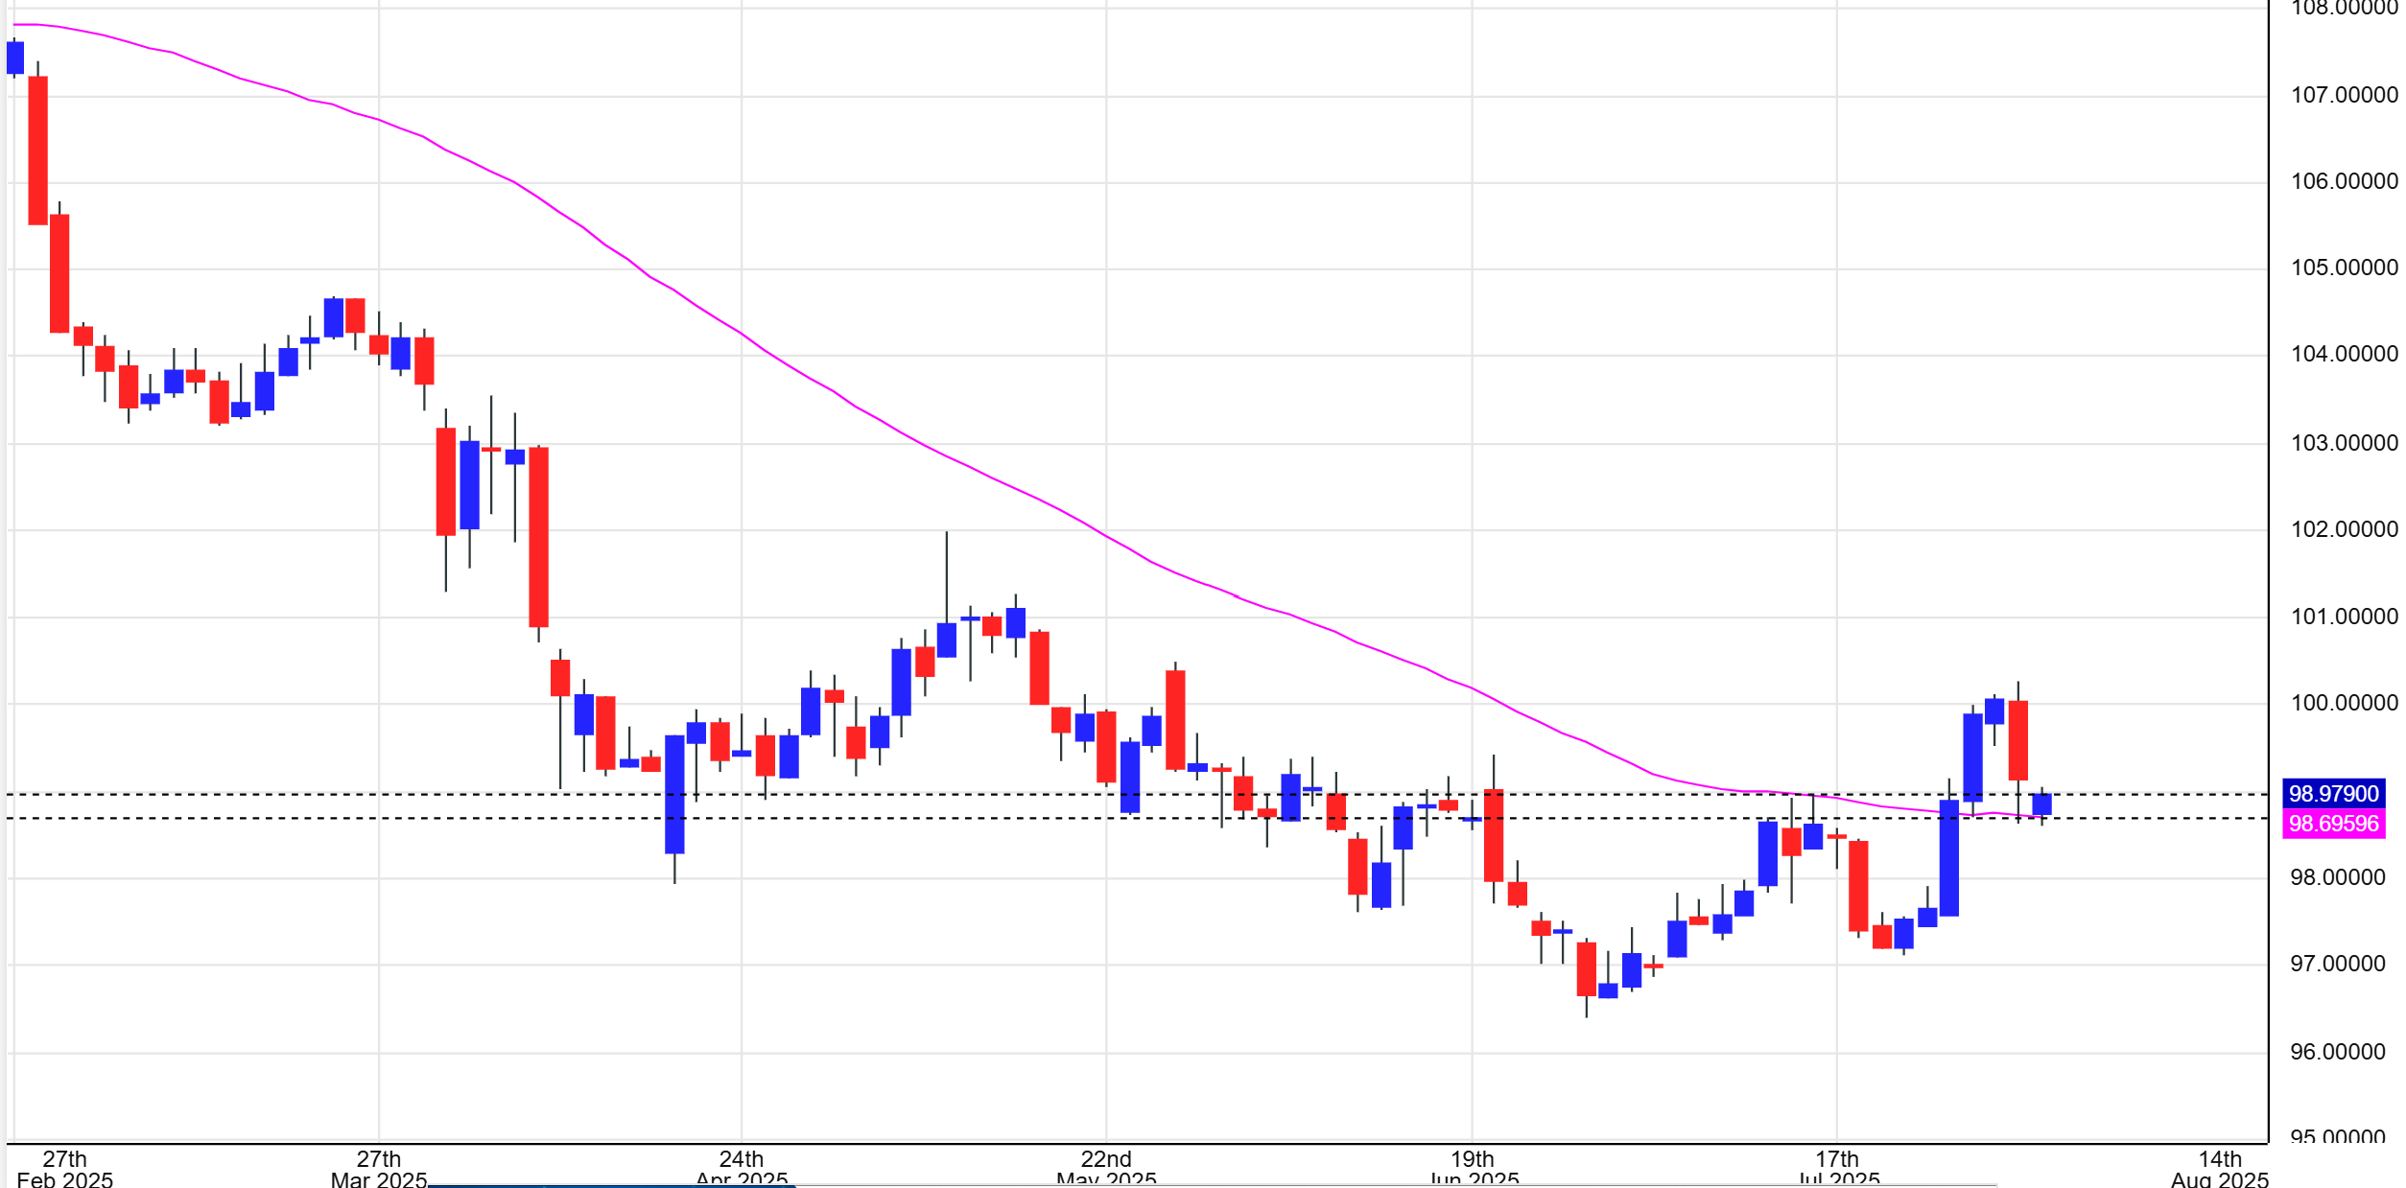Click the 27th Feb 2025 date label
Viewport: 2406px width, 1188px height.
coord(64,1169)
